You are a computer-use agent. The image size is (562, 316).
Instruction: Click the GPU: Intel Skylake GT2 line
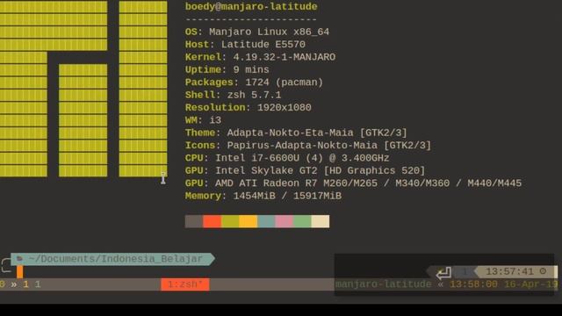pos(305,170)
